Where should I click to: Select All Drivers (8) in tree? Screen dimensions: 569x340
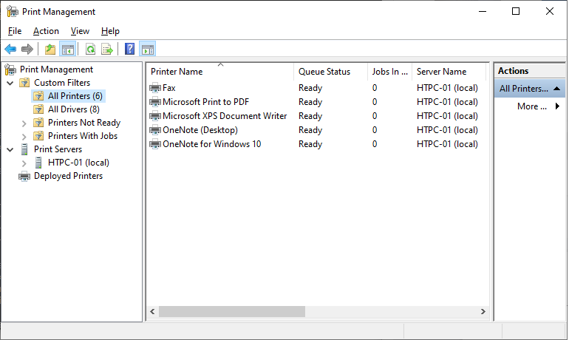click(74, 109)
